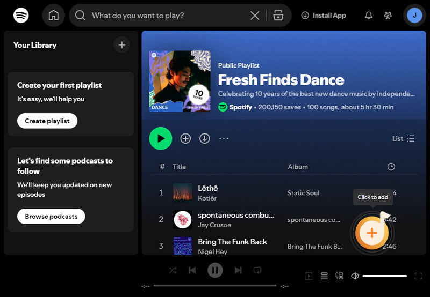Mute with the speaker icon

click(355, 276)
